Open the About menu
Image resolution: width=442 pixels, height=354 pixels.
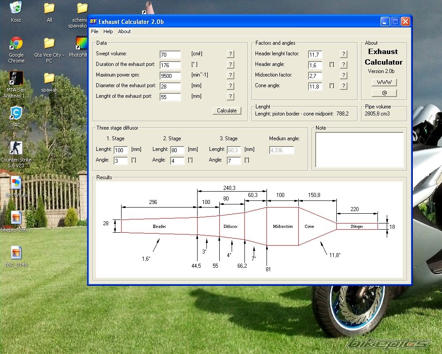tap(124, 31)
